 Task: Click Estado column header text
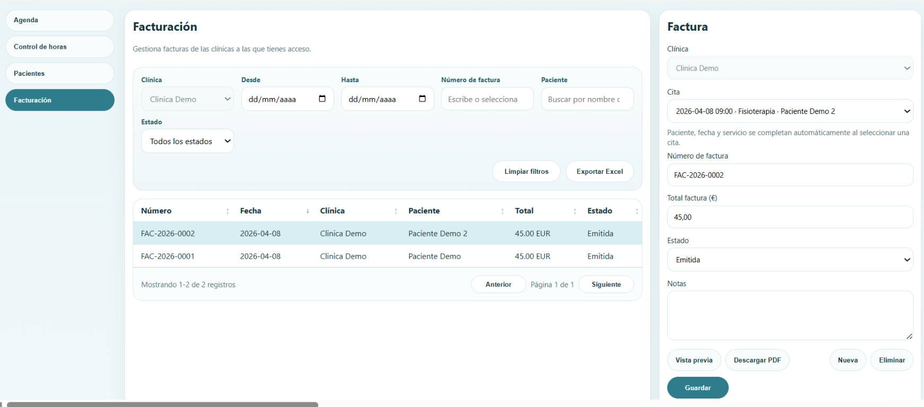[599, 211]
